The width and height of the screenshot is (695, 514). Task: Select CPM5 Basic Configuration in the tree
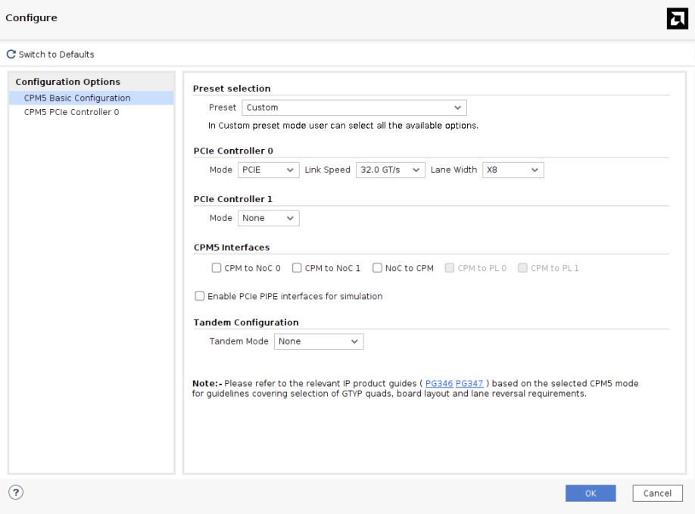[77, 98]
